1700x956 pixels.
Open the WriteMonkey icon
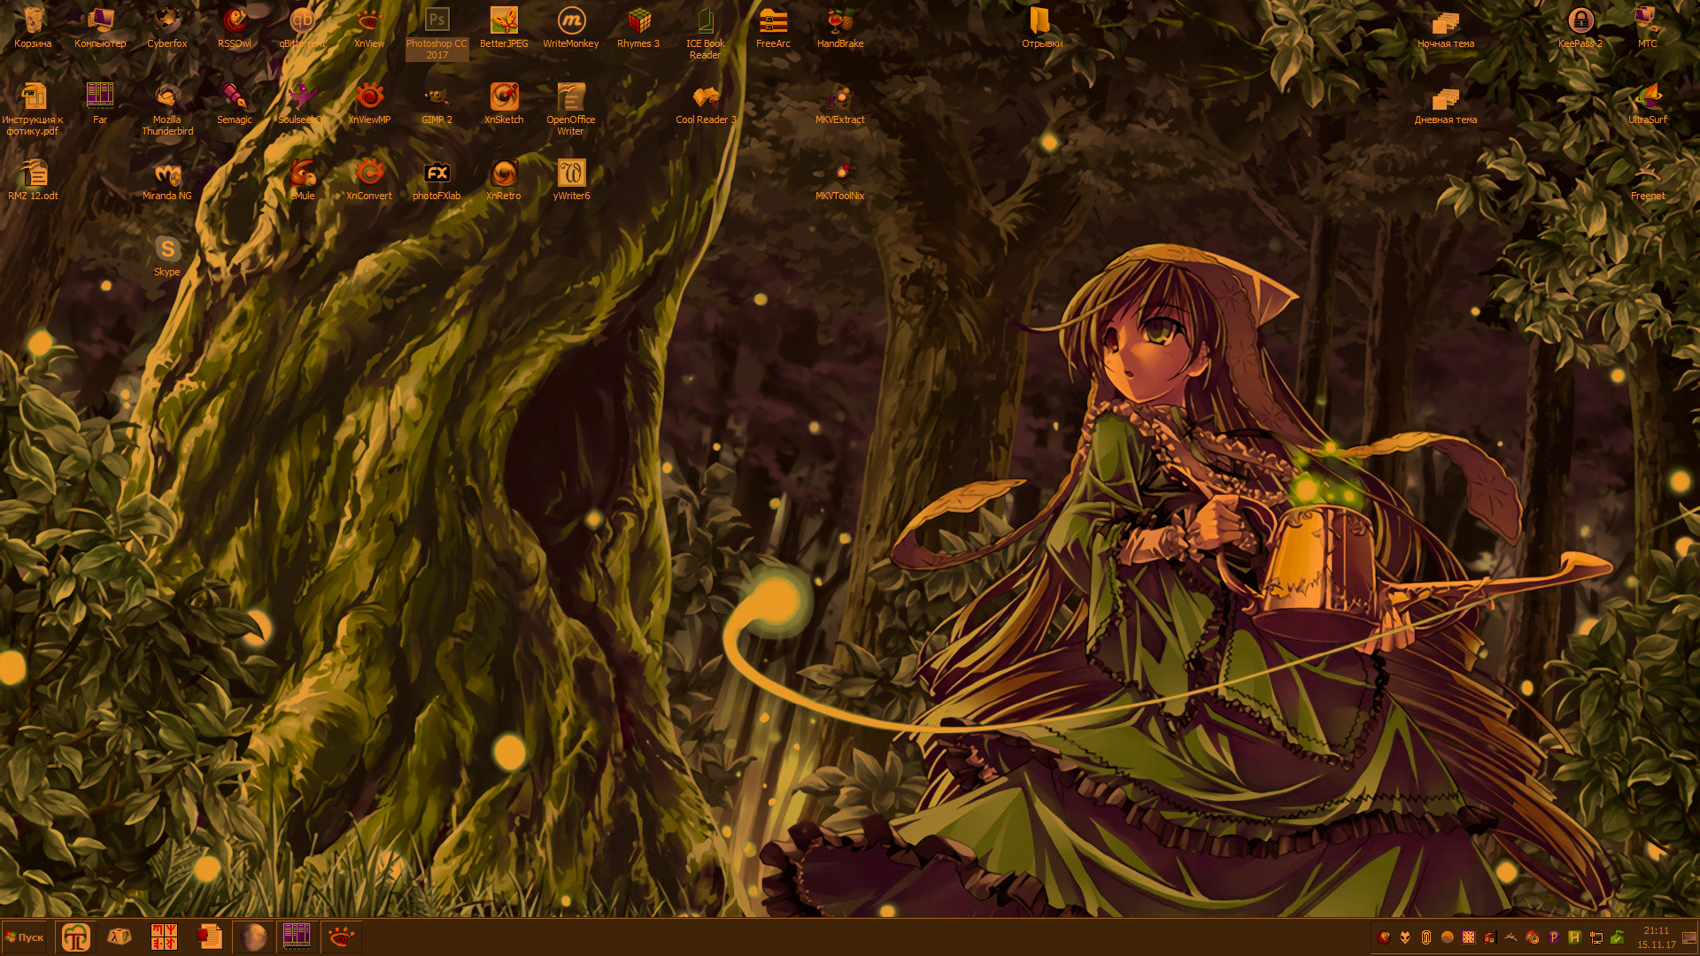tap(571, 21)
